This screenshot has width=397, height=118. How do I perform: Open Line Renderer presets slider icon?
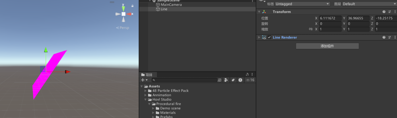390,37
